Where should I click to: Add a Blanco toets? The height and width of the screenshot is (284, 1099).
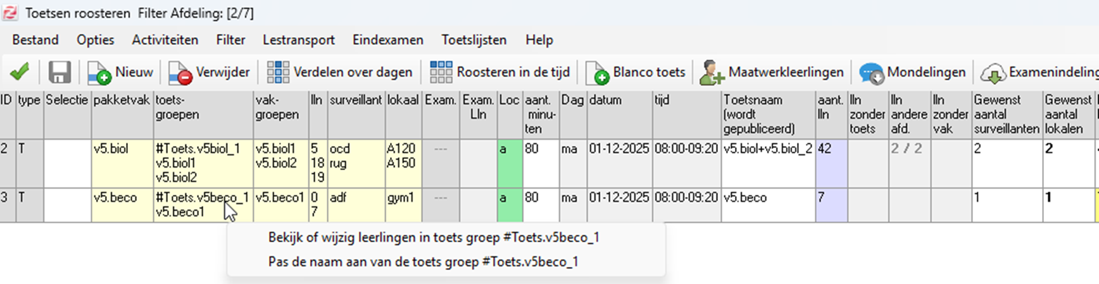click(598, 73)
